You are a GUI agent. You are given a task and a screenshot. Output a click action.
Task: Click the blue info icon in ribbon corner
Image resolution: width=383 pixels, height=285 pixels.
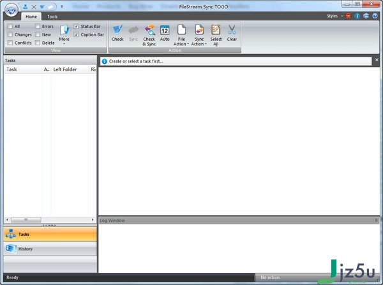357,16
